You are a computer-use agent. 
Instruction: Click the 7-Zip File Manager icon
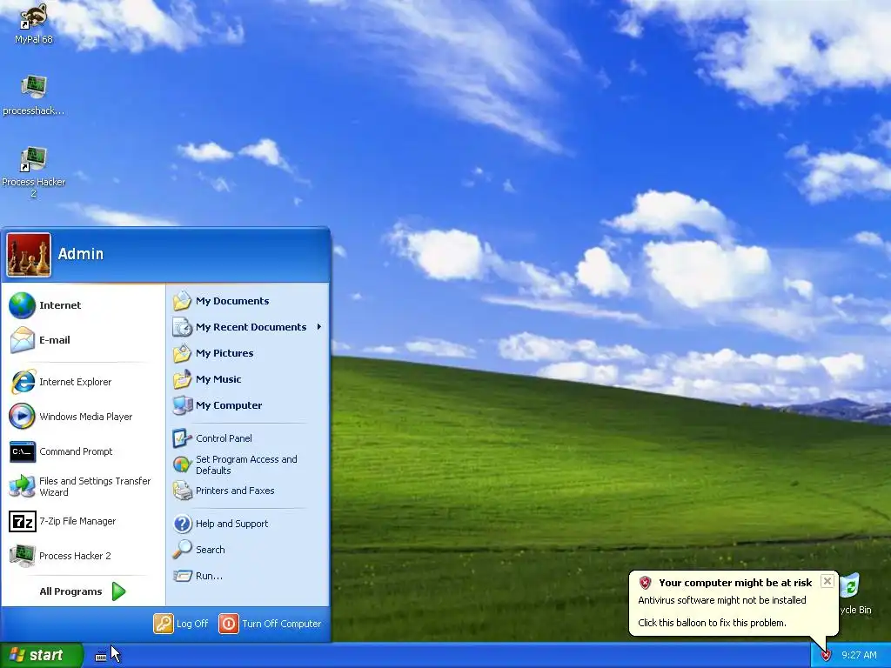[23, 521]
